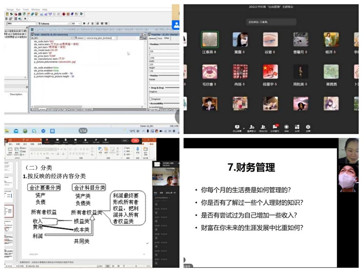Click the invite participants icon
The height and width of the screenshot is (272, 363).
(x=251, y=127)
